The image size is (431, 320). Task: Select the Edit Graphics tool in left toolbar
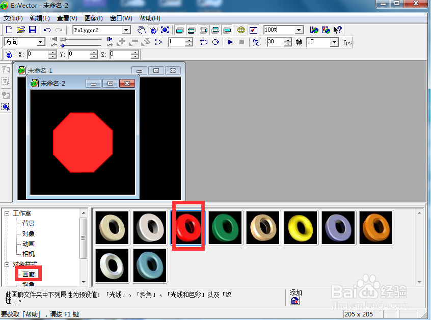pyautogui.click(x=6, y=106)
